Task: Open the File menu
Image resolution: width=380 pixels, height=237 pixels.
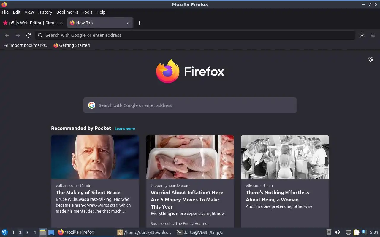Action: point(5,12)
